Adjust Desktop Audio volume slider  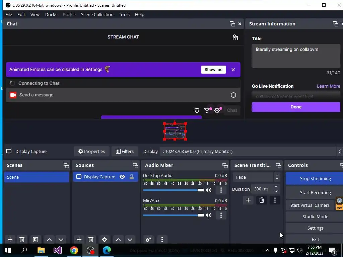(x=174, y=190)
